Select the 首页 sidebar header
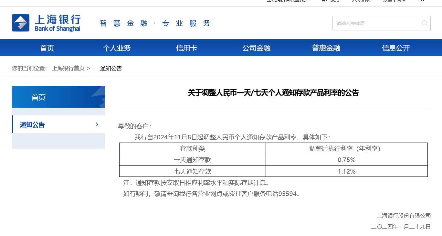 click(x=58, y=97)
